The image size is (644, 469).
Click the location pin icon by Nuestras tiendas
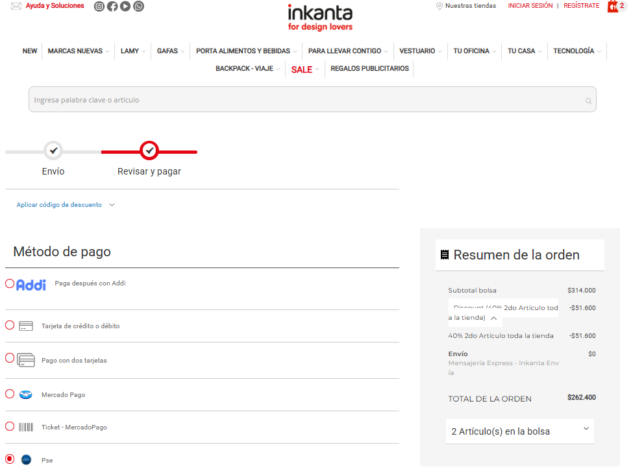click(439, 6)
